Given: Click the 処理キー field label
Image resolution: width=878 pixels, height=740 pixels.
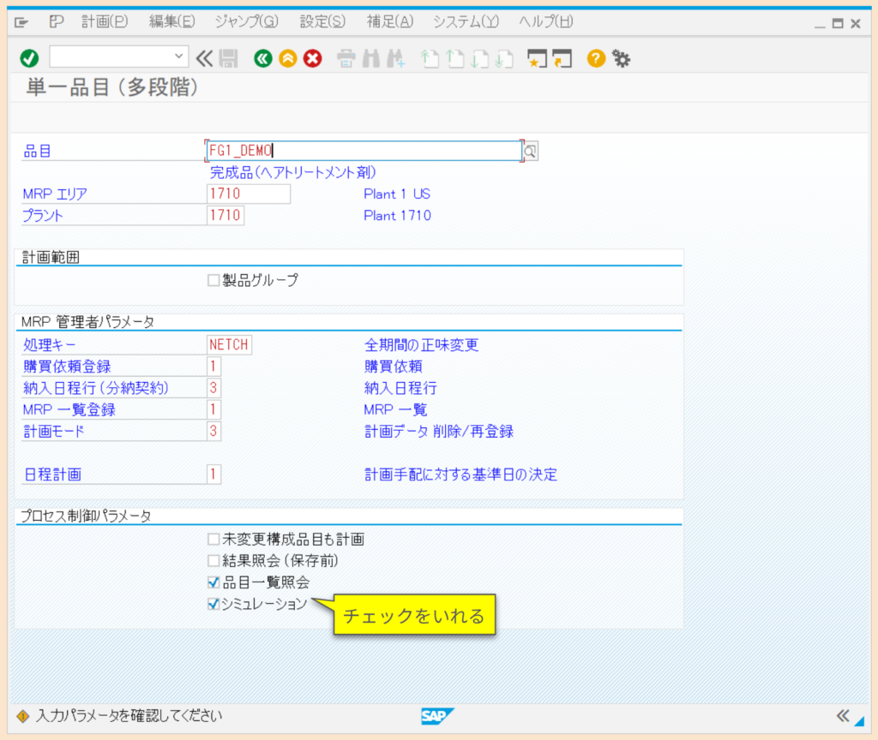Looking at the screenshot, I should tap(49, 345).
